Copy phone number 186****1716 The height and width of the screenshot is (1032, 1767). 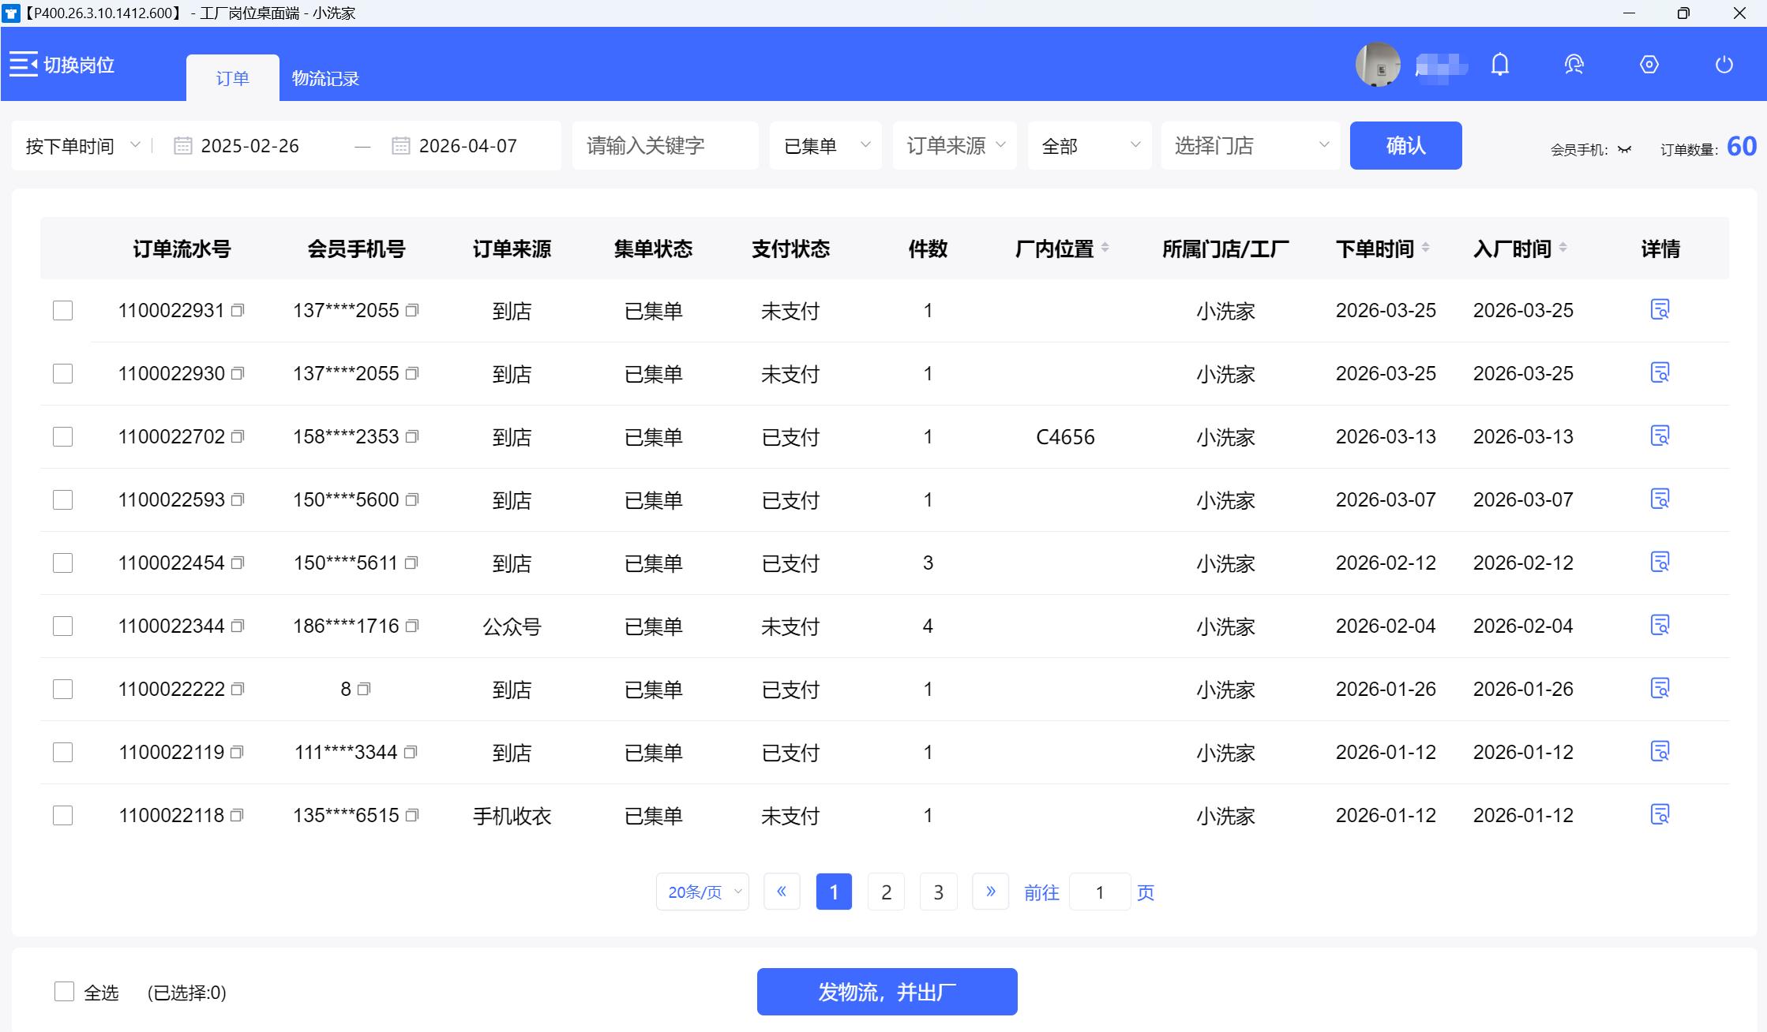pos(412,626)
